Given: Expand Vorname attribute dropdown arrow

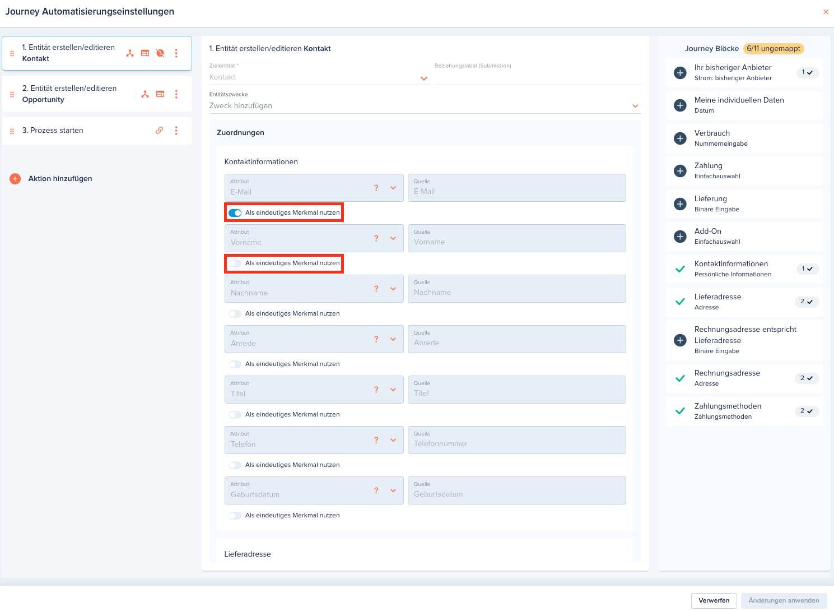Looking at the screenshot, I should pyautogui.click(x=393, y=238).
